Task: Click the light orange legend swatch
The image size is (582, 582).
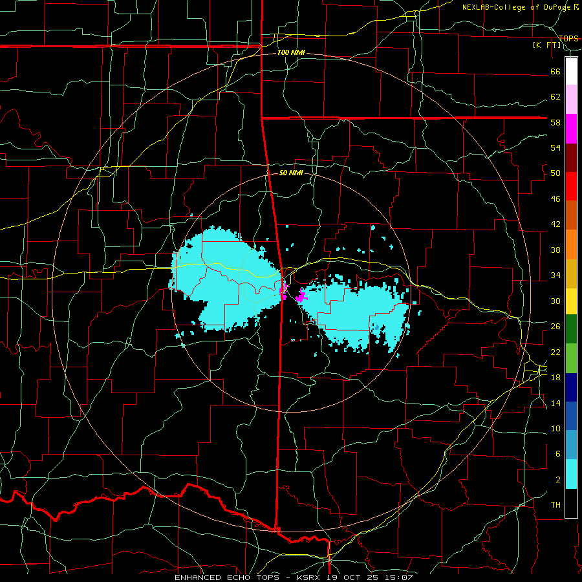Action: 571,244
